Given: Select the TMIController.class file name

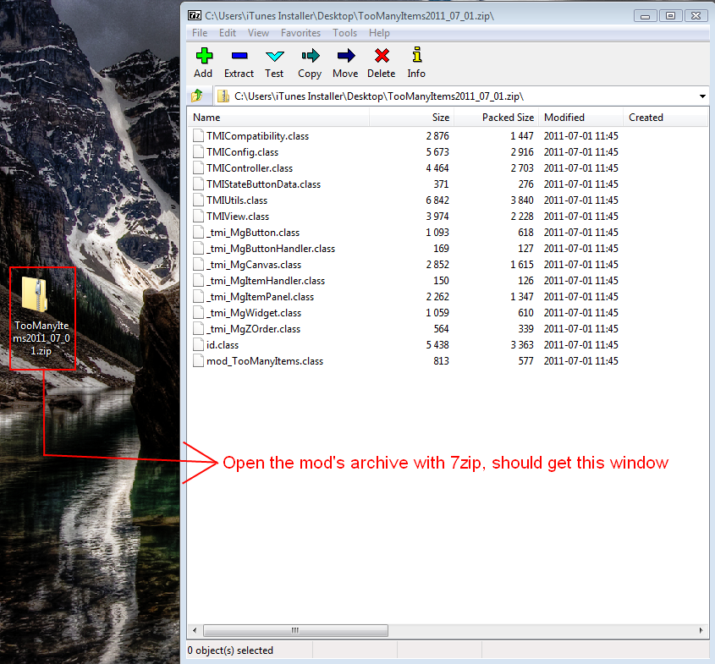Looking at the screenshot, I should coord(250,167).
